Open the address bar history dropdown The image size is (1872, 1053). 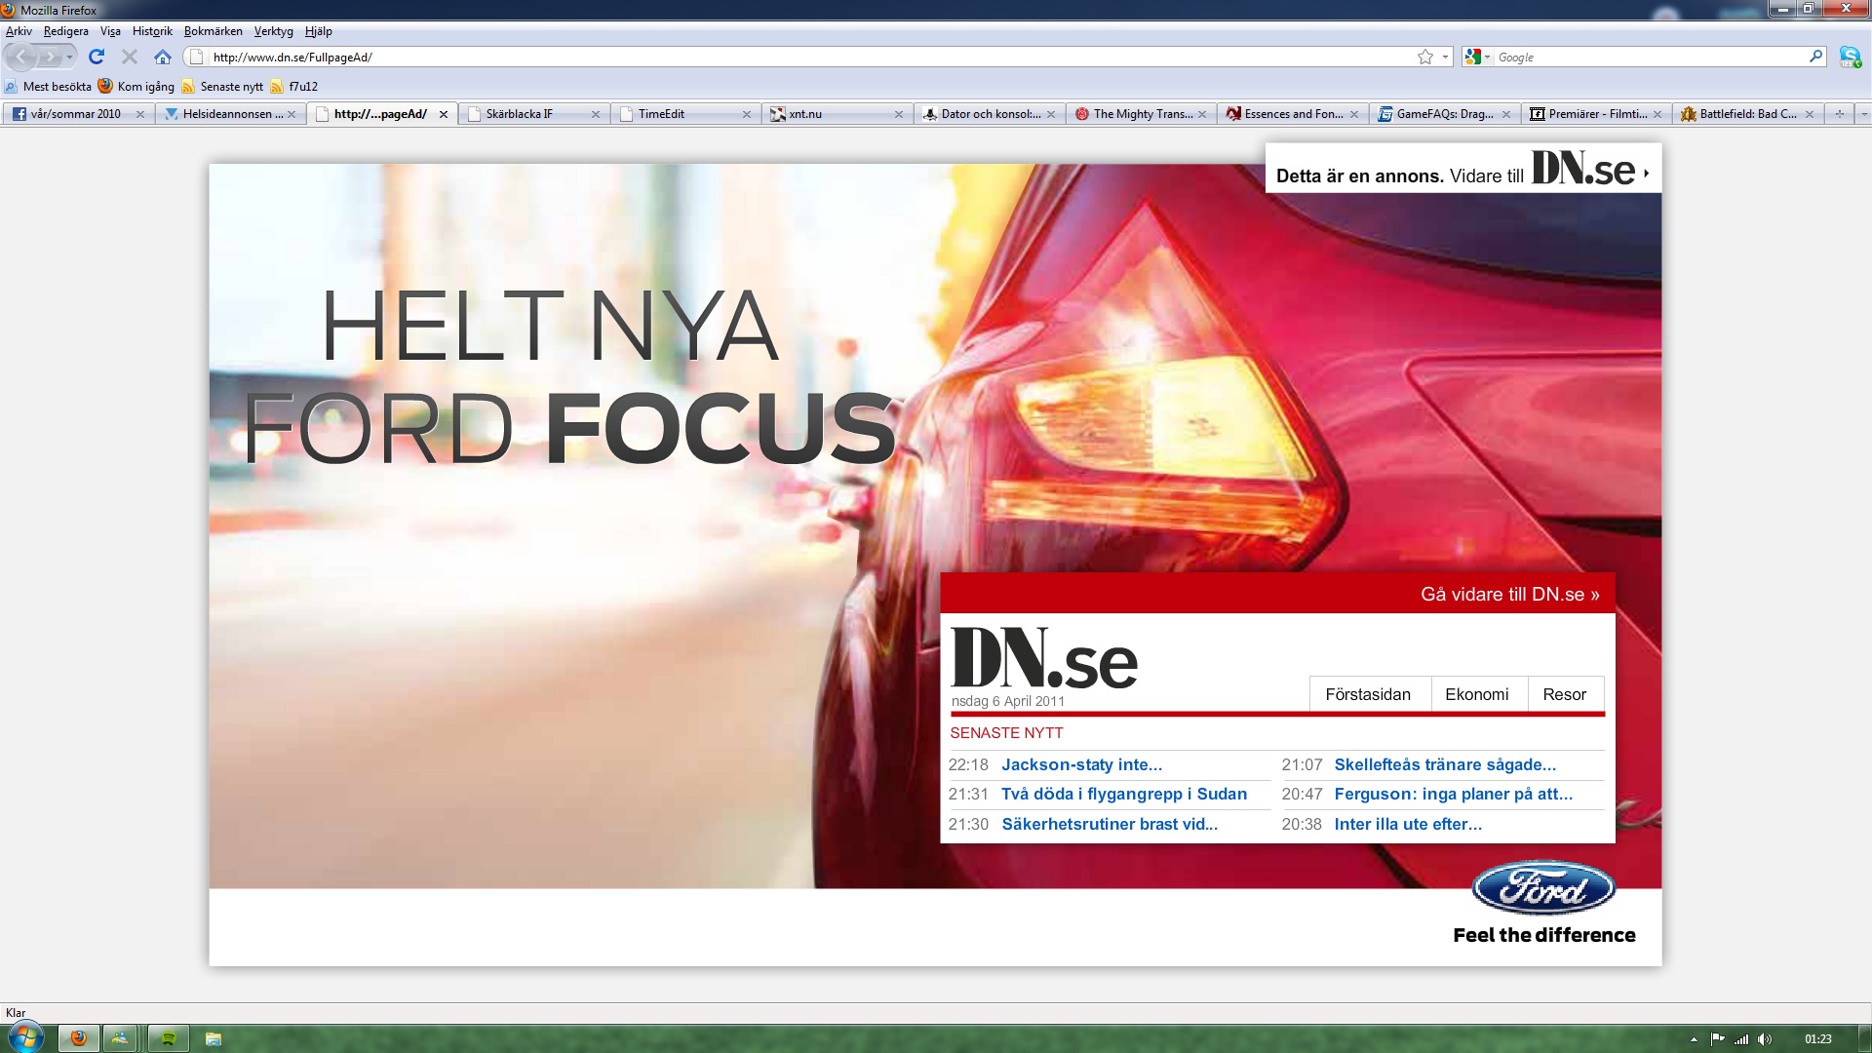click(x=1445, y=58)
